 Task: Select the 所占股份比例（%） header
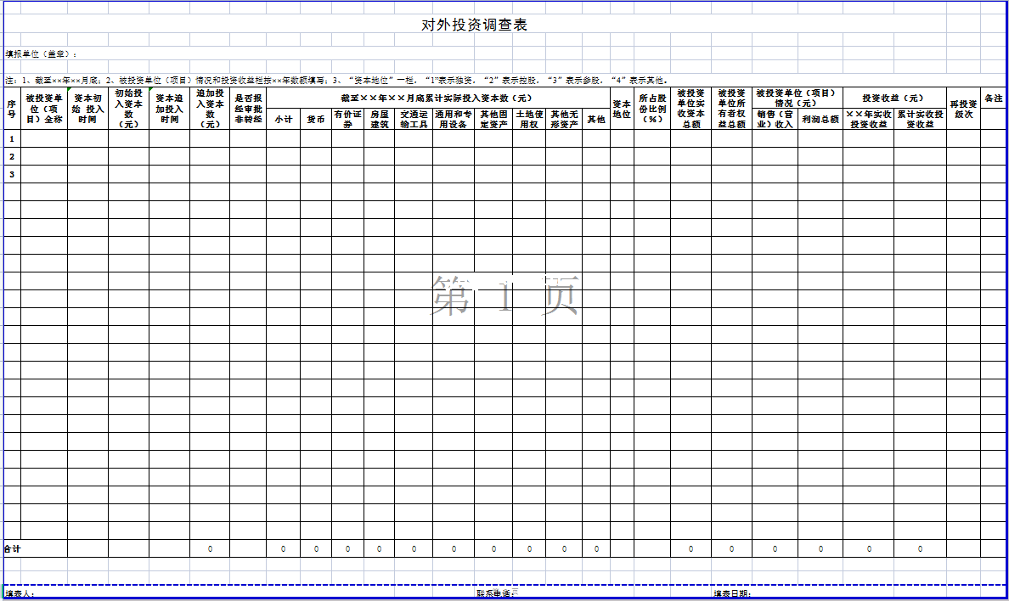(652, 109)
